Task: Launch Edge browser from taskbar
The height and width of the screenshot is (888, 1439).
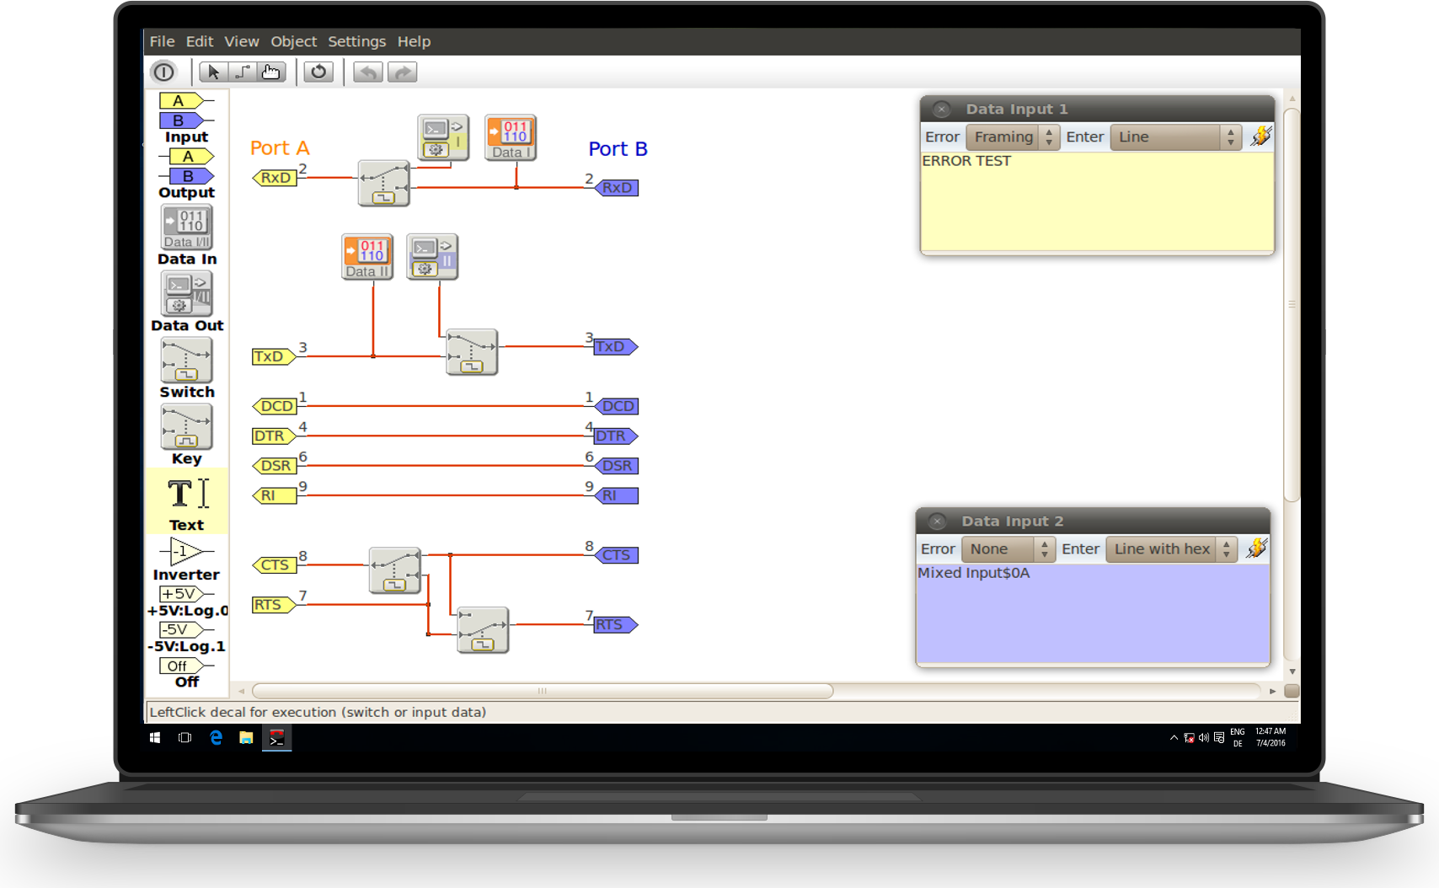Action: tap(216, 738)
